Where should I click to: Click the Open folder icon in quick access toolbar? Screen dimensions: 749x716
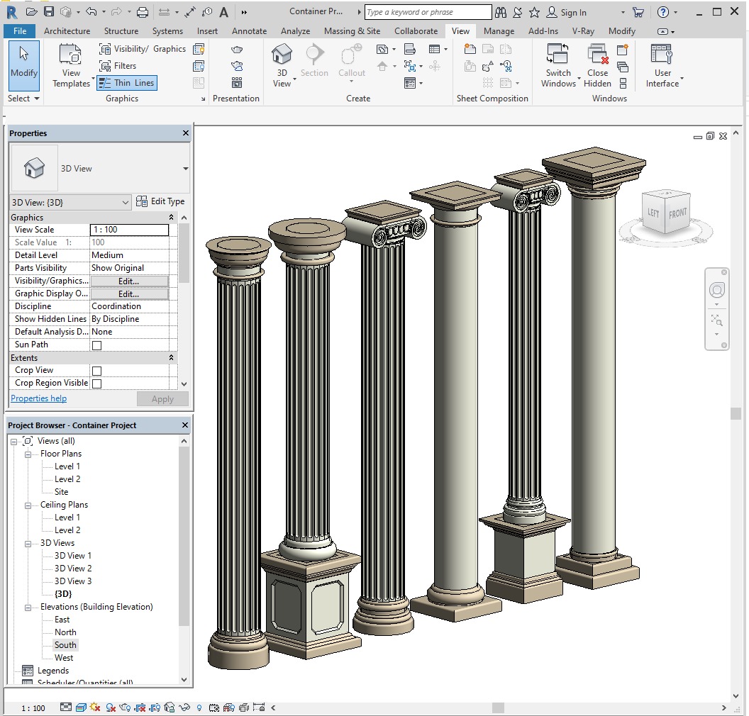31,12
